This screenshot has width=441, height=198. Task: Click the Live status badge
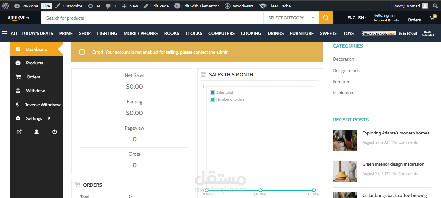pos(46,6)
